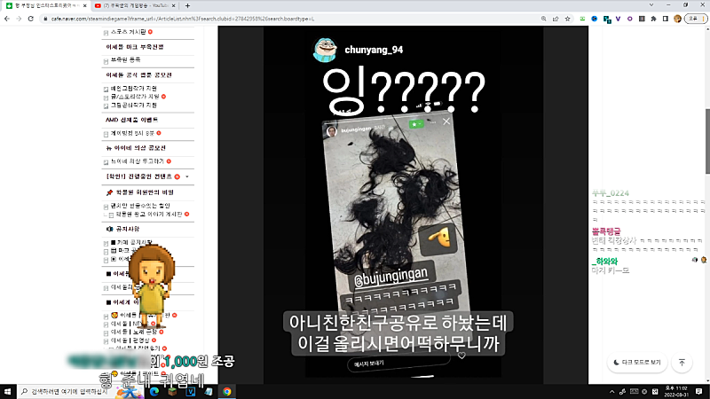Switch to the YouTube tab
This screenshot has width=710, height=399.
click(x=135, y=6)
